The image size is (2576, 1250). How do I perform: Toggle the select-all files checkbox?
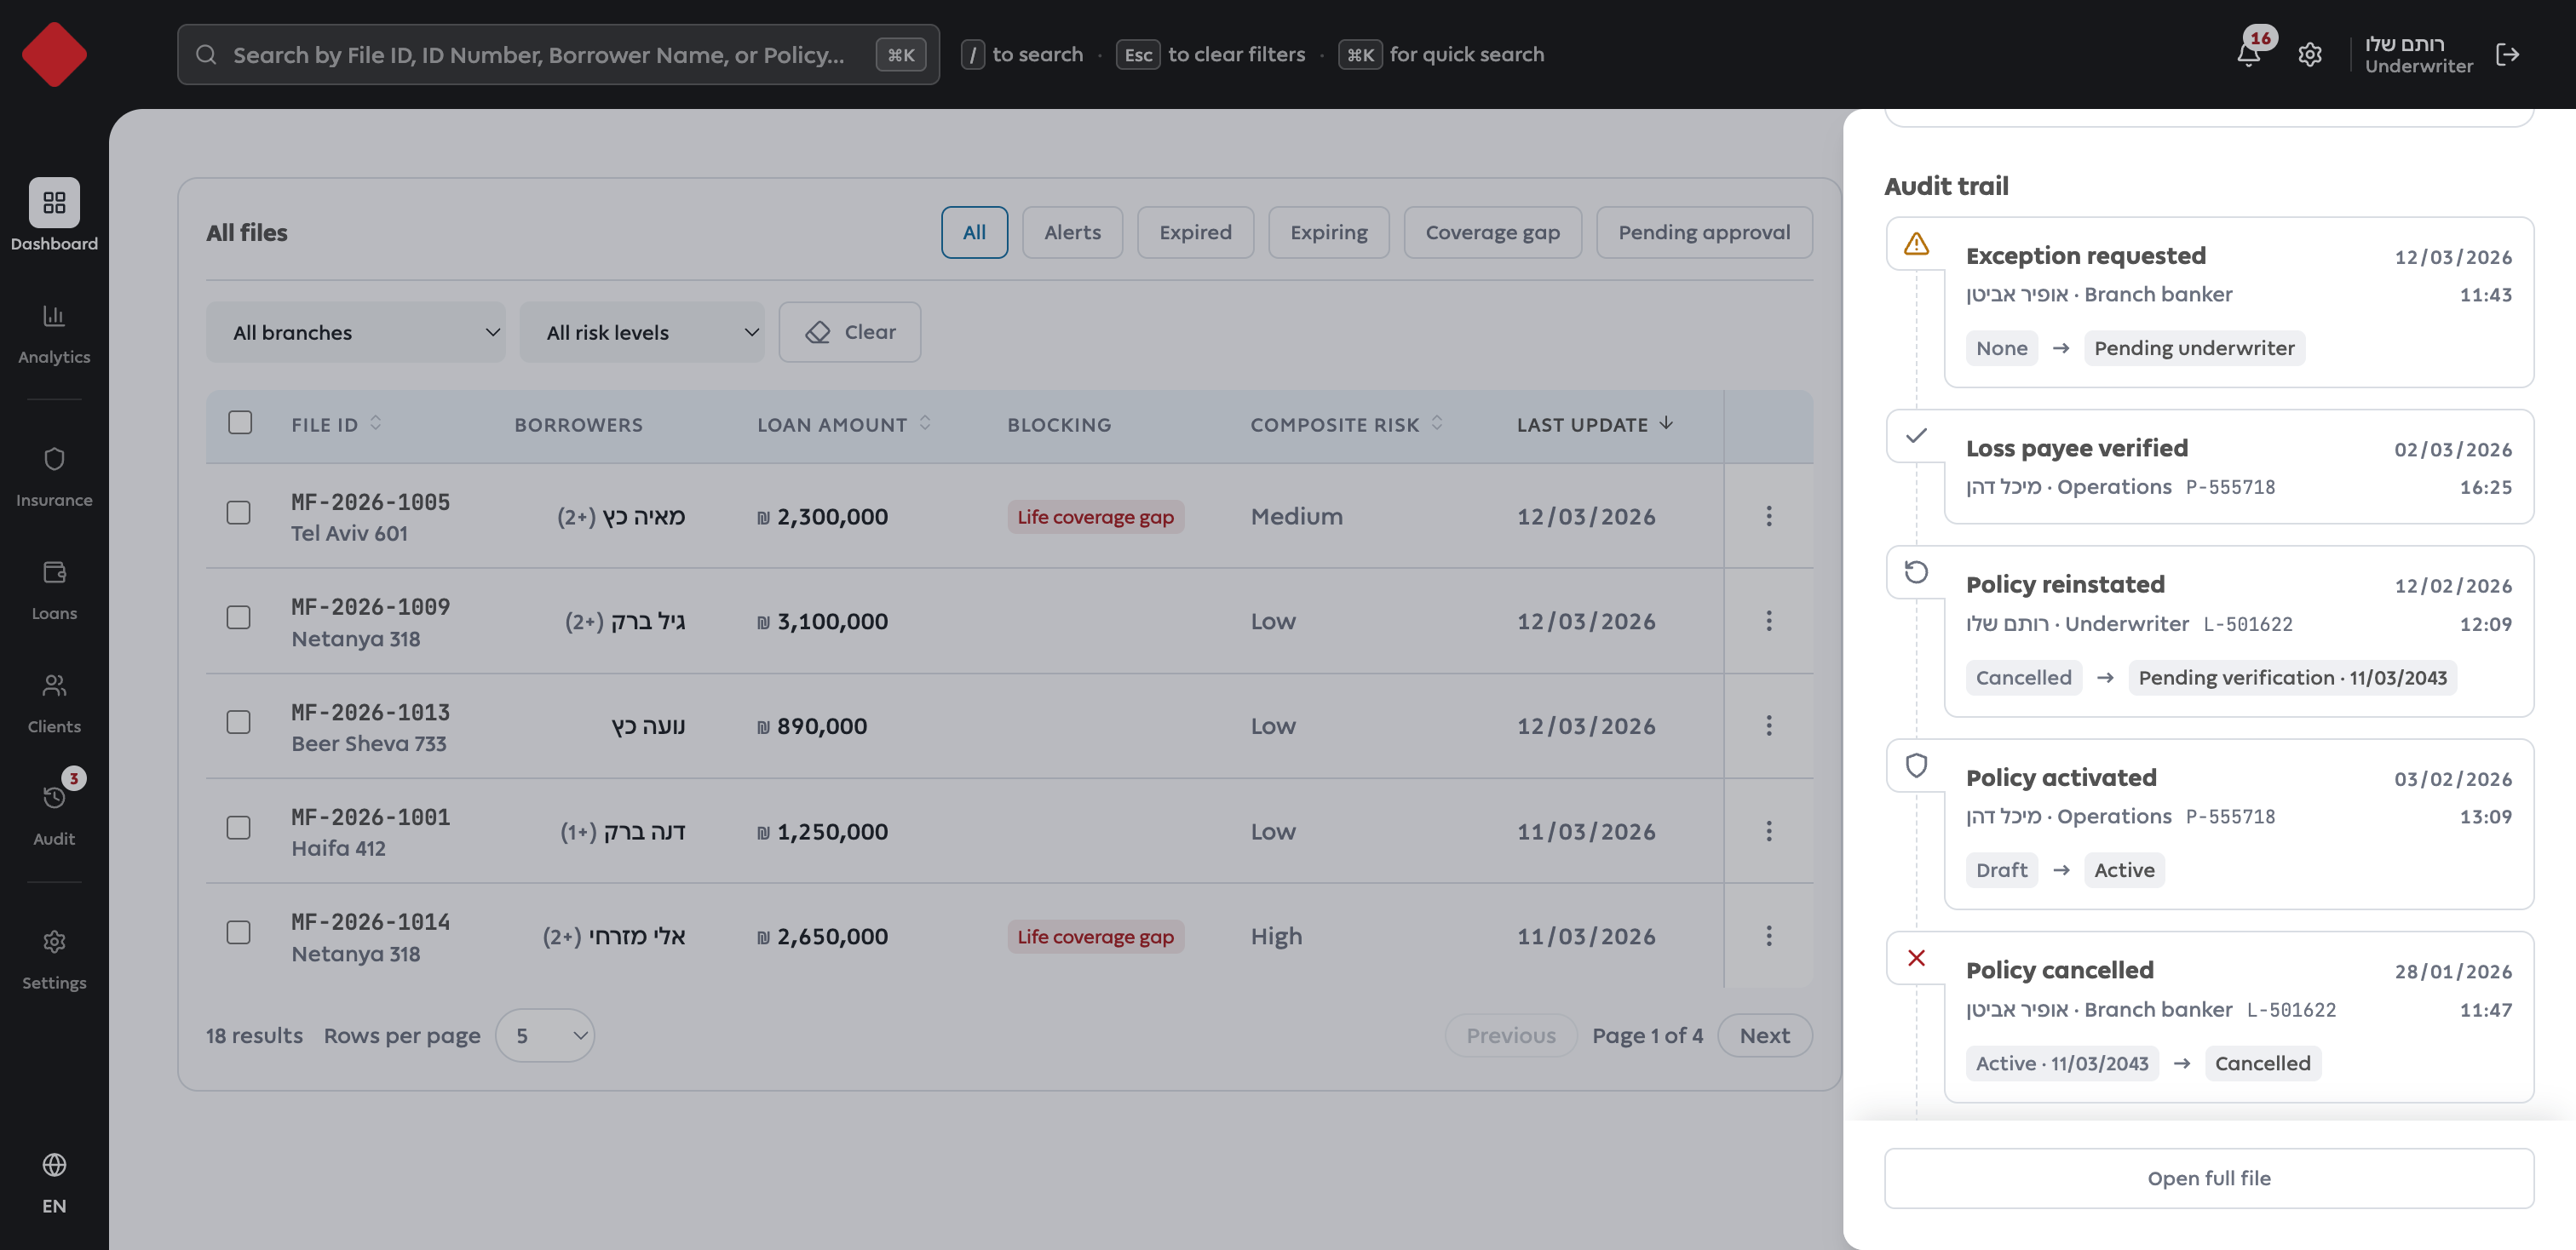pyautogui.click(x=240, y=422)
